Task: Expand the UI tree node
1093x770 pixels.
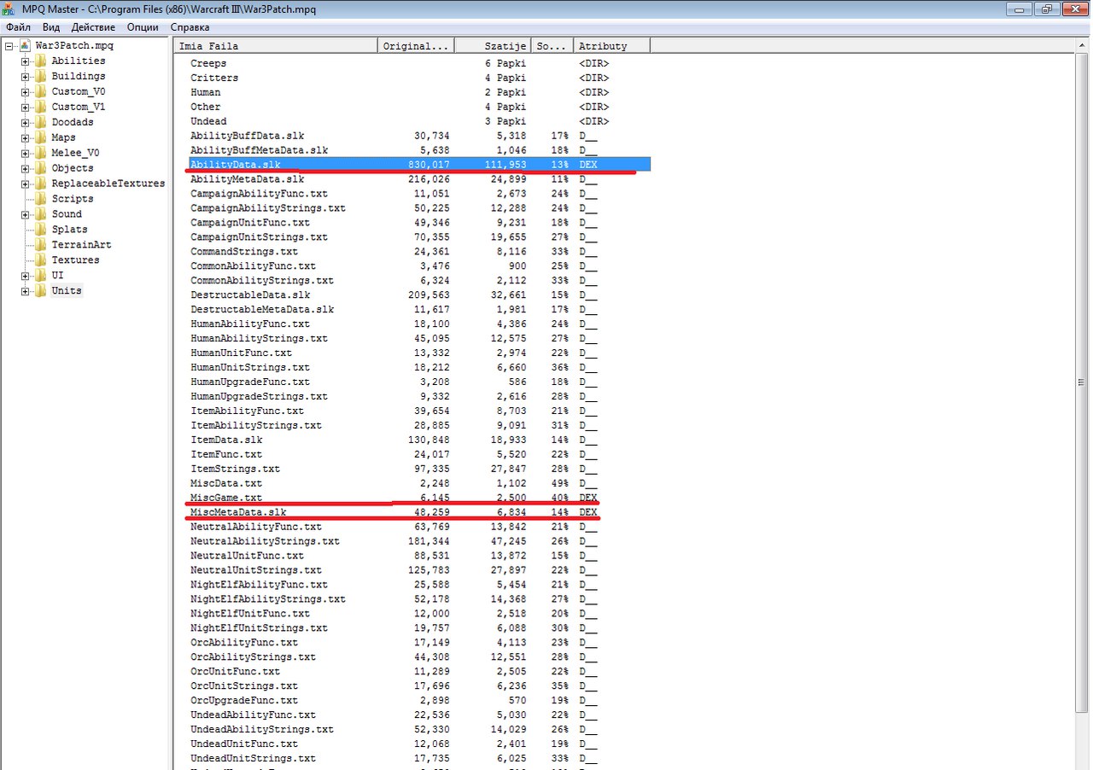Action: 26,276
